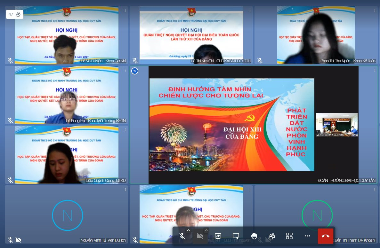Image resolution: width=380 pixels, height=248 pixels.
Task: Click camera-off icon on Nguyễn Minh Tú tile
Action: pos(19,240)
